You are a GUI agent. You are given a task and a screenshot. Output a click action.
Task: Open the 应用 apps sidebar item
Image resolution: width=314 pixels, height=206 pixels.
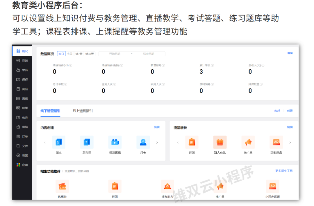pos(22,165)
